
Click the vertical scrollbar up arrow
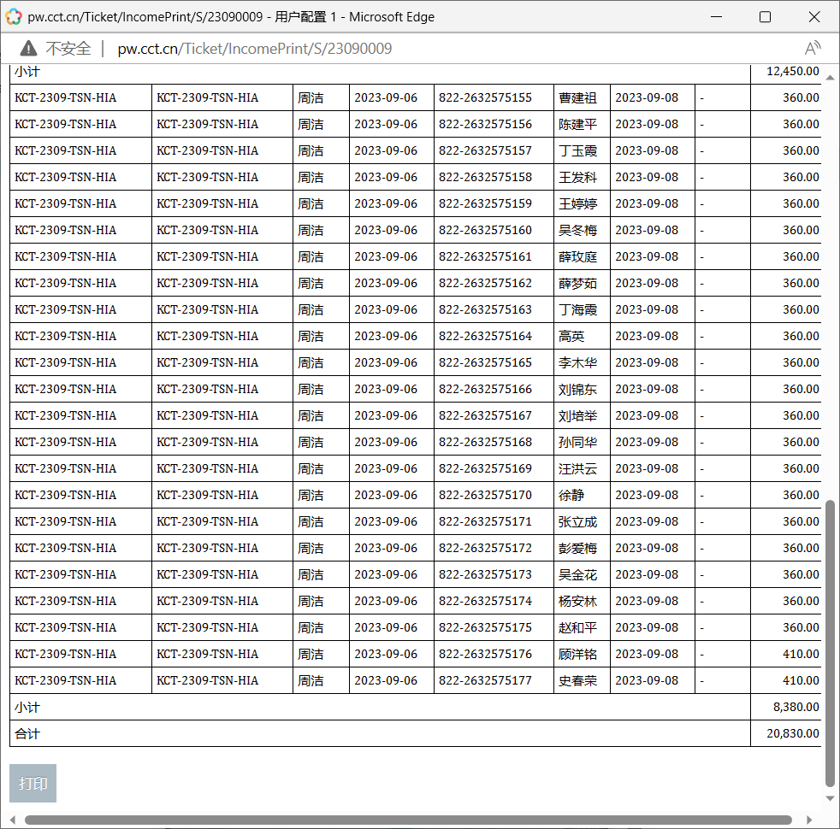click(829, 78)
